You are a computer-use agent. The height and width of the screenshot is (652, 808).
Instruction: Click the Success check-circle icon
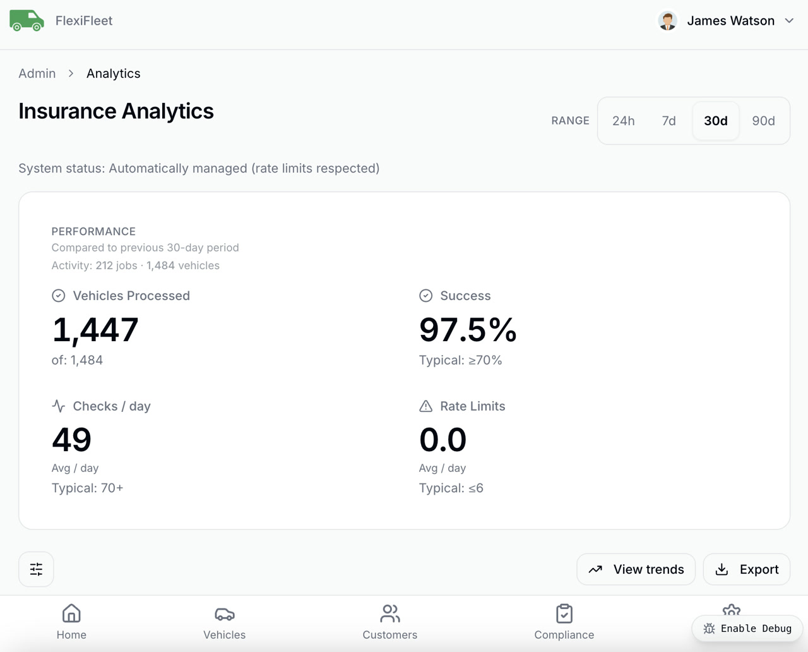point(426,296)
